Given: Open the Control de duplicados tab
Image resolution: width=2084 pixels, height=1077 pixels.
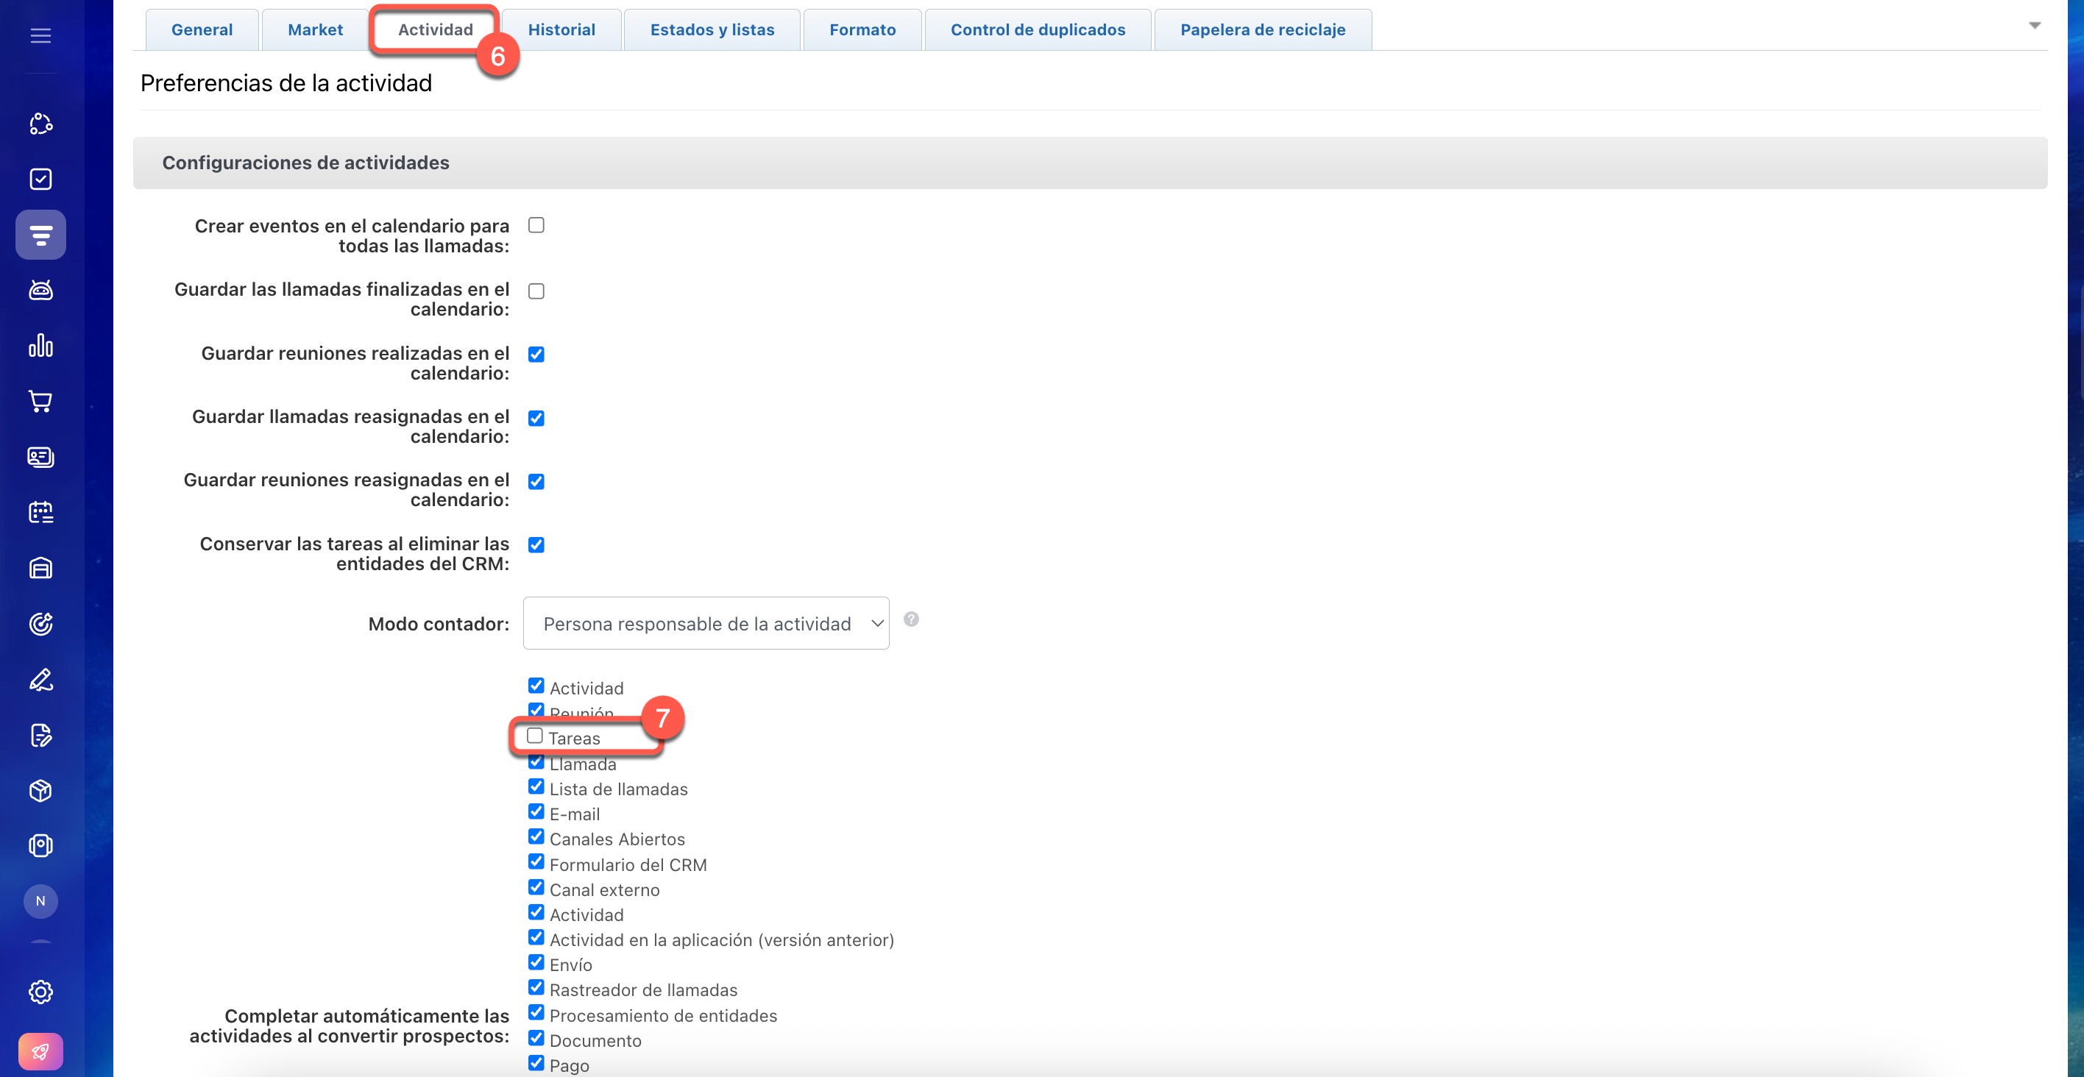Looking at the screenshot, I should (1037, 30).
